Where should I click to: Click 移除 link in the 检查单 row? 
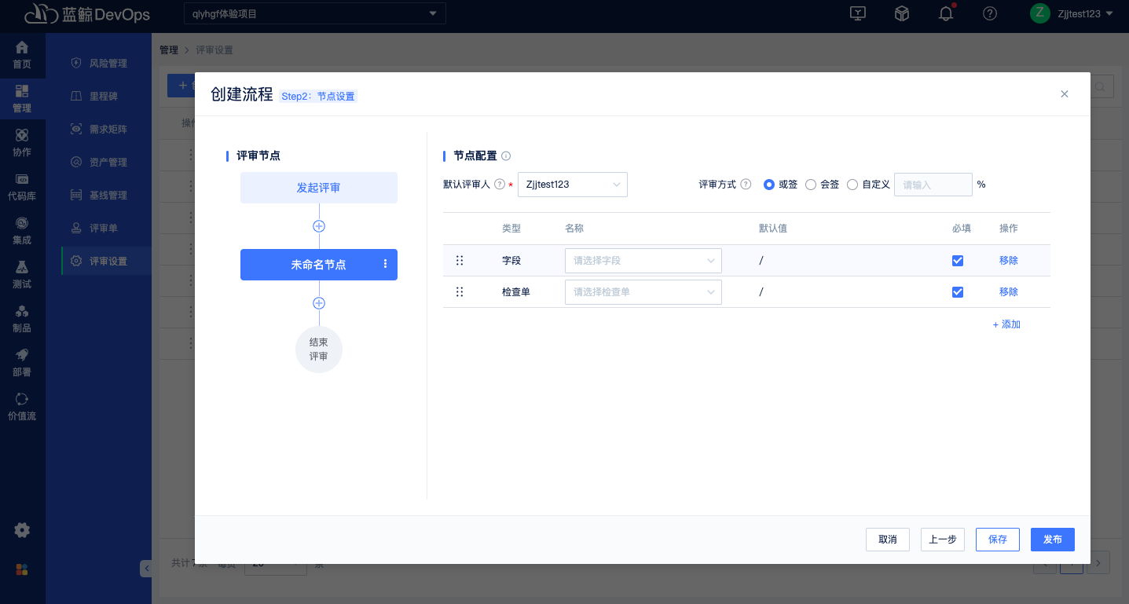coord(1009,292)
